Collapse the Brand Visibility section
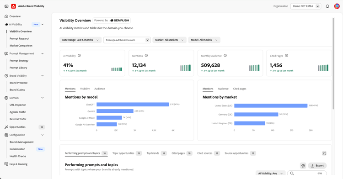Viewport: 343px width, 179px height. pos(43,76)
